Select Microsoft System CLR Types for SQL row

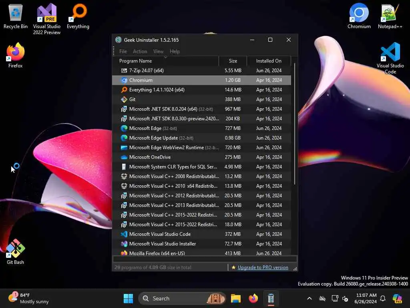tap(202, 167)
